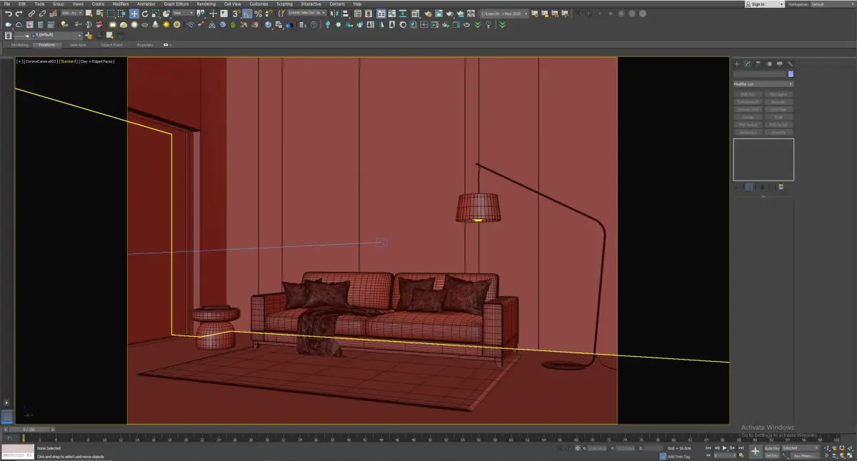
Task: Open the Utilities wrench tab in command panel
Action: tap(791, 64)
